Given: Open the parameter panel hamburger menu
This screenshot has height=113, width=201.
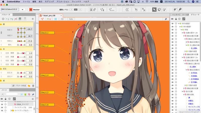Looking at the screenshot, I should click(x=33, y=19).
